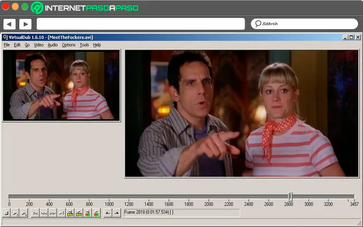Play the output video preview

[x=24, y=213]
